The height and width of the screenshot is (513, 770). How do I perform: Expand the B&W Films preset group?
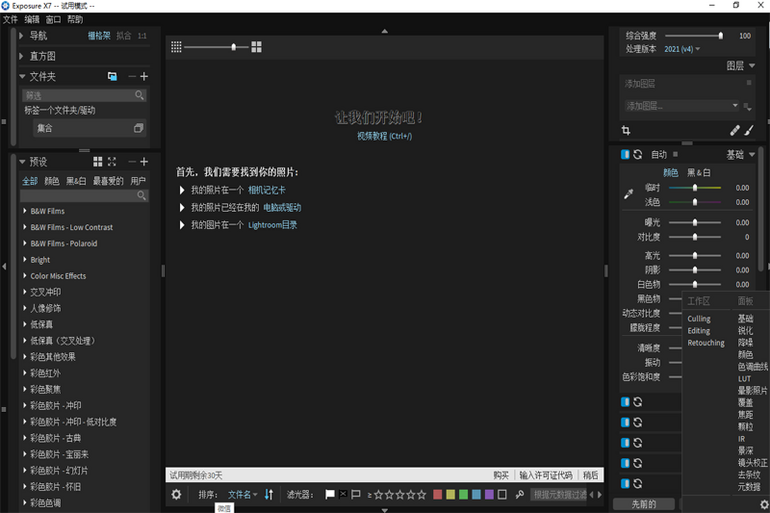click(x=24, y=211)
